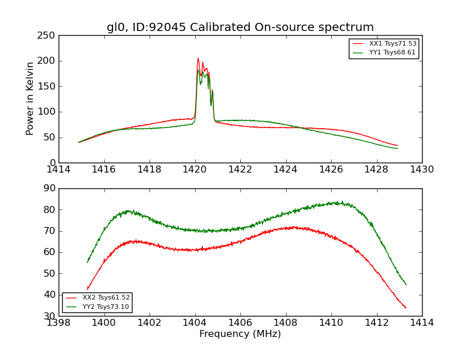469x351 pixels.
Task: Click the top plot y-axis tick label 200
Action: click(46, 61)
